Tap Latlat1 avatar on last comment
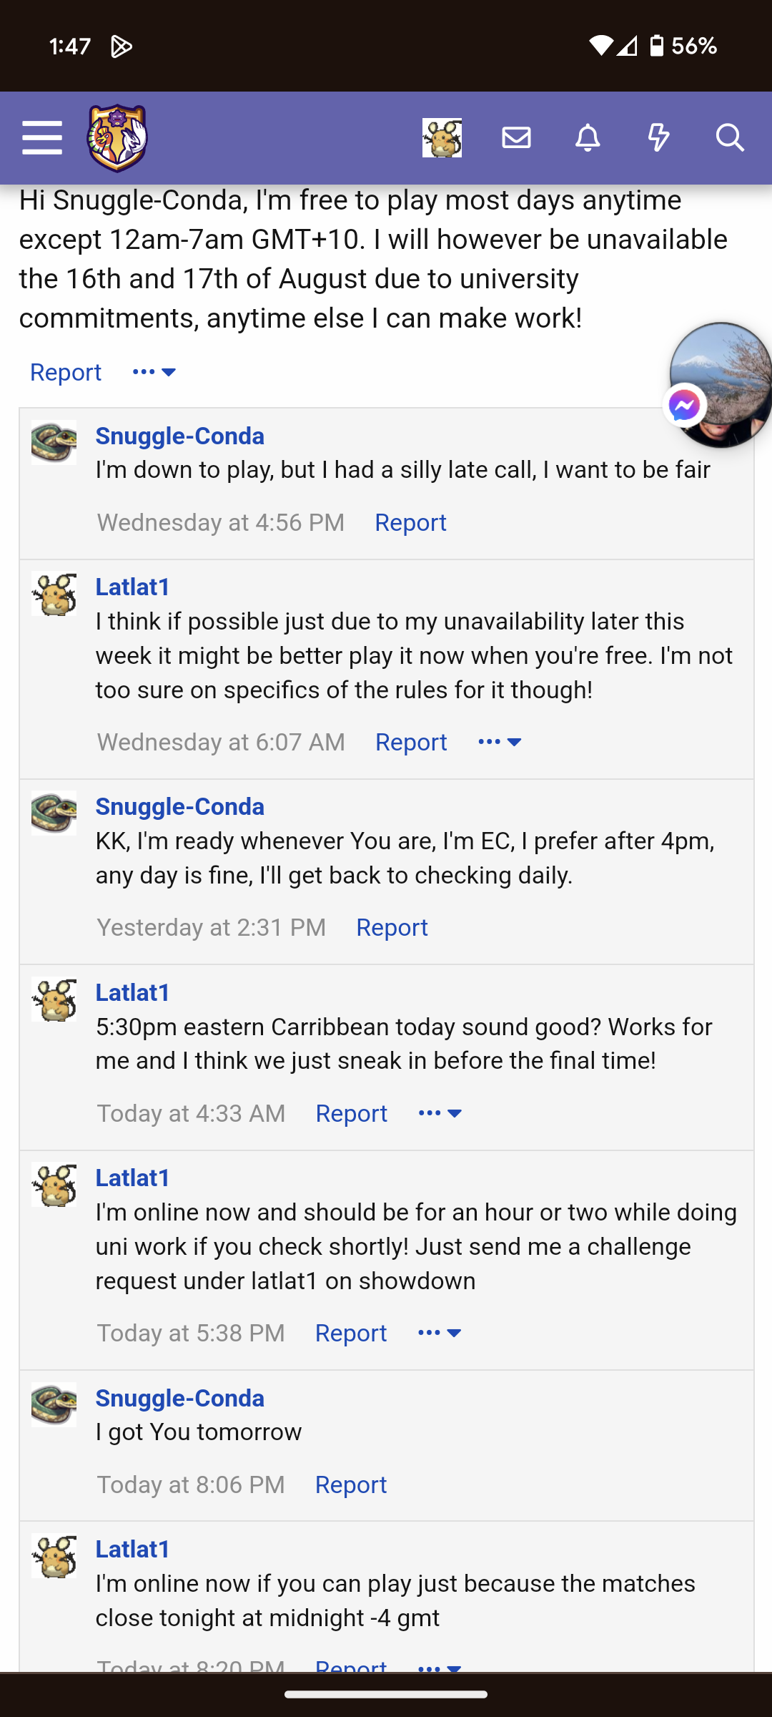This screenshot has width=772, height=1717. [54, 1555]
